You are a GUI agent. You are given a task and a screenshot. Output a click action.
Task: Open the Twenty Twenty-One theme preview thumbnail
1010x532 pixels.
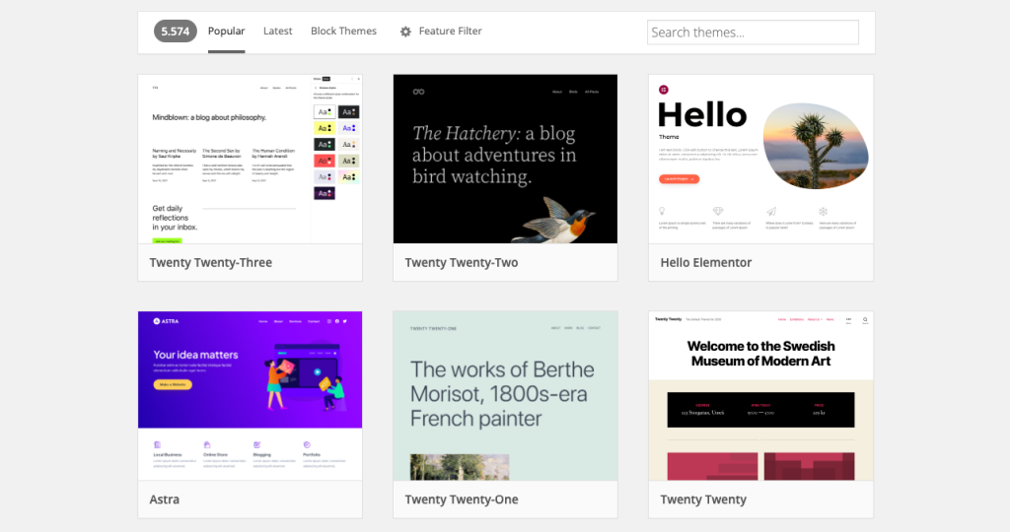505,396
